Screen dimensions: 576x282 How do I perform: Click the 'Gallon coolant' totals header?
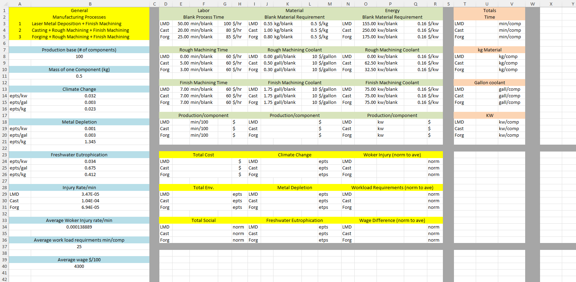pos(490,82)
